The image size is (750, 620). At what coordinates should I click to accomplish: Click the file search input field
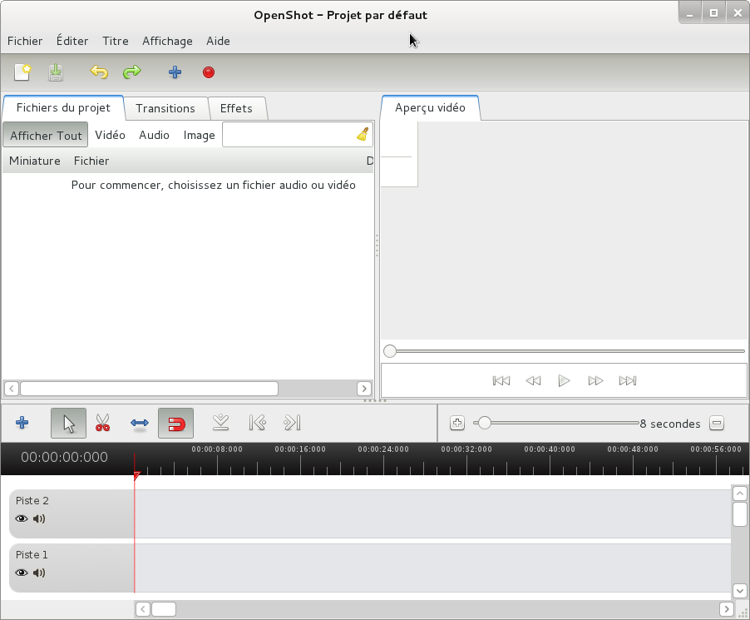click(x=288, y=135)
